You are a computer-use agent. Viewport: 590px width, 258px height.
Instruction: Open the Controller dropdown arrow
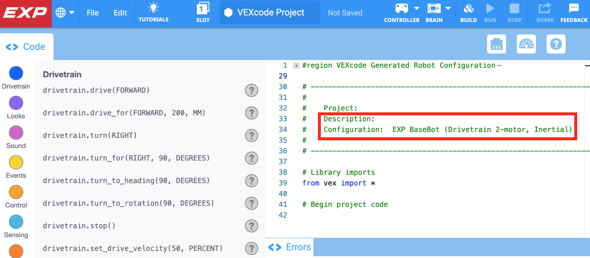coord(417,8)
